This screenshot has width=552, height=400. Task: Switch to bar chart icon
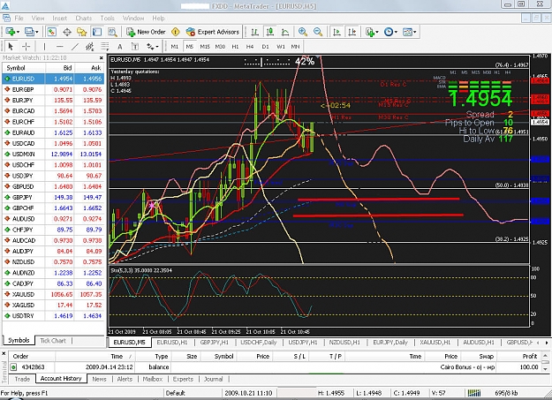[254, 32]
